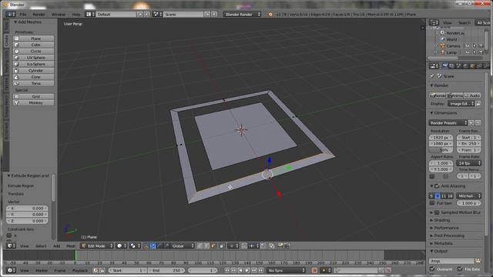The height and width of the screenshot is (277, 493).
Task: Toggle the auto keyframe record button
Action: point(314,270)
